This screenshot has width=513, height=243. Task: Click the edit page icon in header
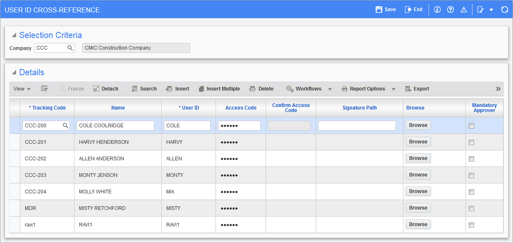coord(481,10)
